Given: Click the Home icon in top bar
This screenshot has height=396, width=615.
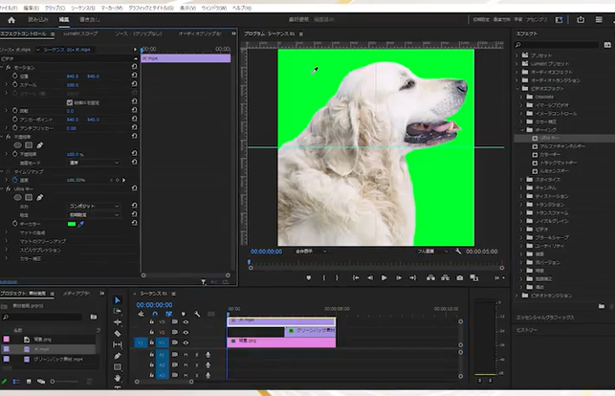Looking at the screenshot, I should (x=10, y=18).
